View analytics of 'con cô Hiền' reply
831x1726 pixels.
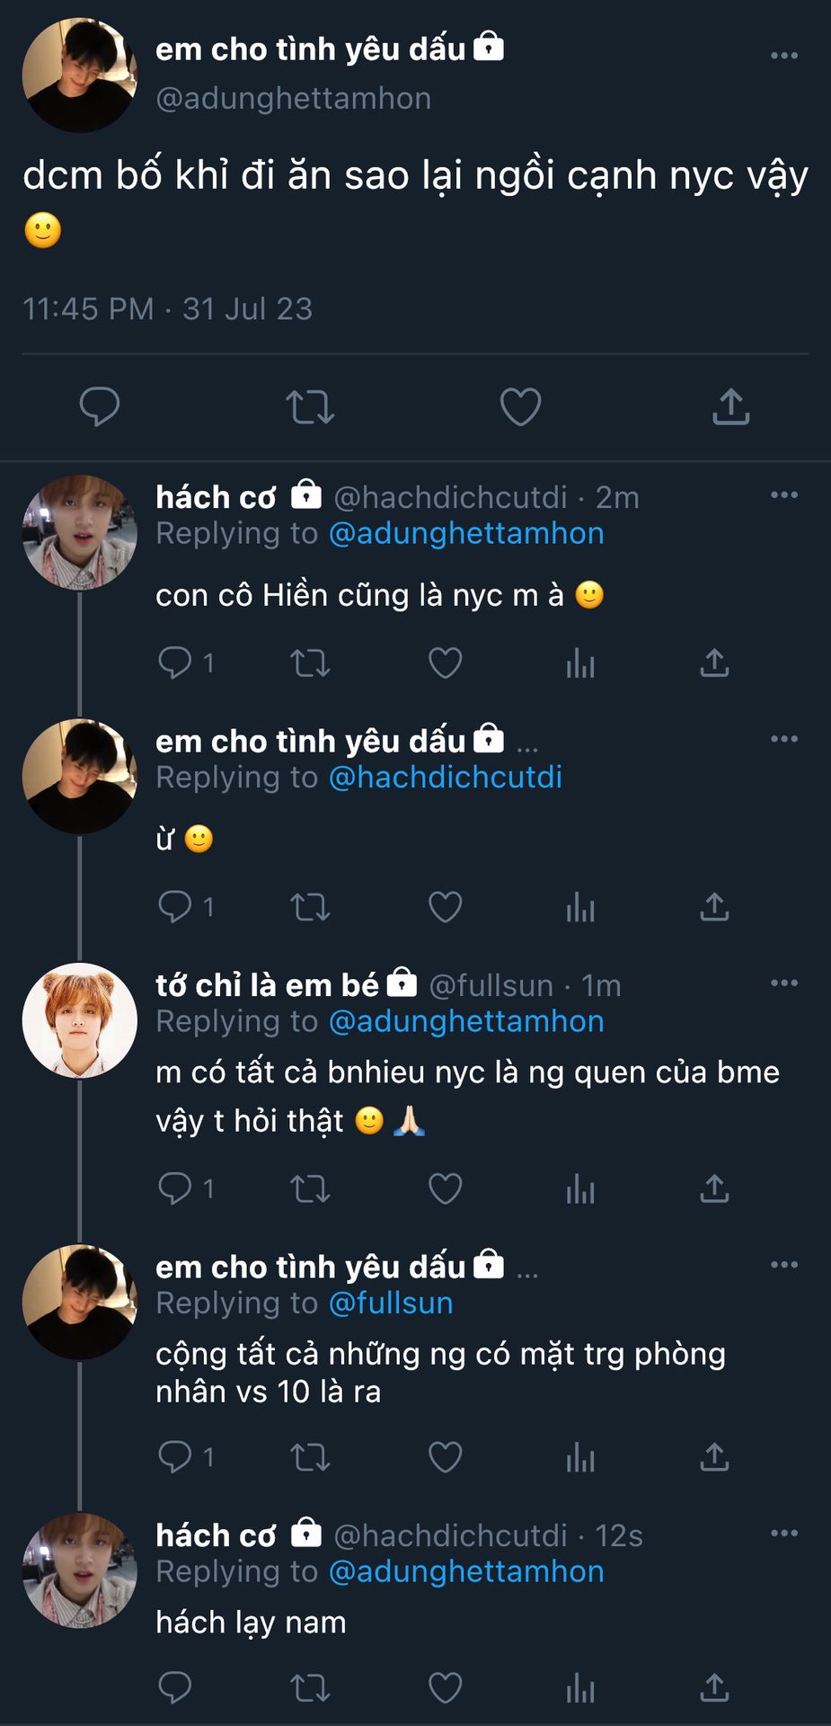click(580, 663)
